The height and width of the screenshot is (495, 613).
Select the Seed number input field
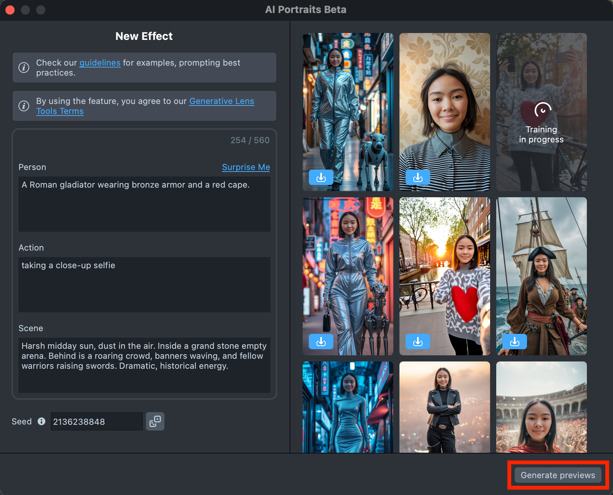(96, 421)
